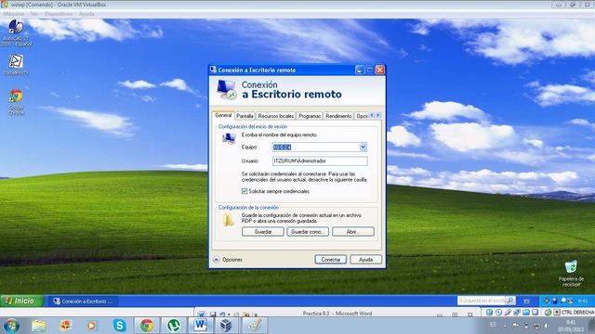Open AutoCAD LT 2000 desktop icon
Viewport: 595px width, 334px height.
pyautogui.click(x=16, y=32)
